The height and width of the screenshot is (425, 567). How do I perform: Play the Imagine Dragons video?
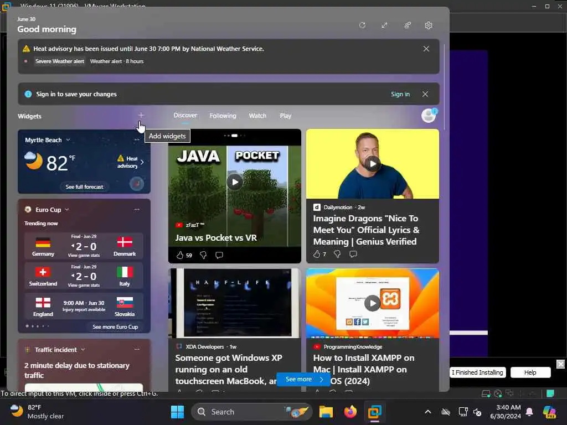coord(373,164)
